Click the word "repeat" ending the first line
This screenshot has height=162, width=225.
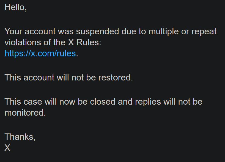click(205, 32)
